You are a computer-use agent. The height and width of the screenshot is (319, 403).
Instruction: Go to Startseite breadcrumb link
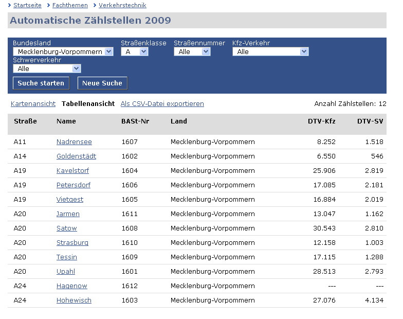[x=27, y=5]
